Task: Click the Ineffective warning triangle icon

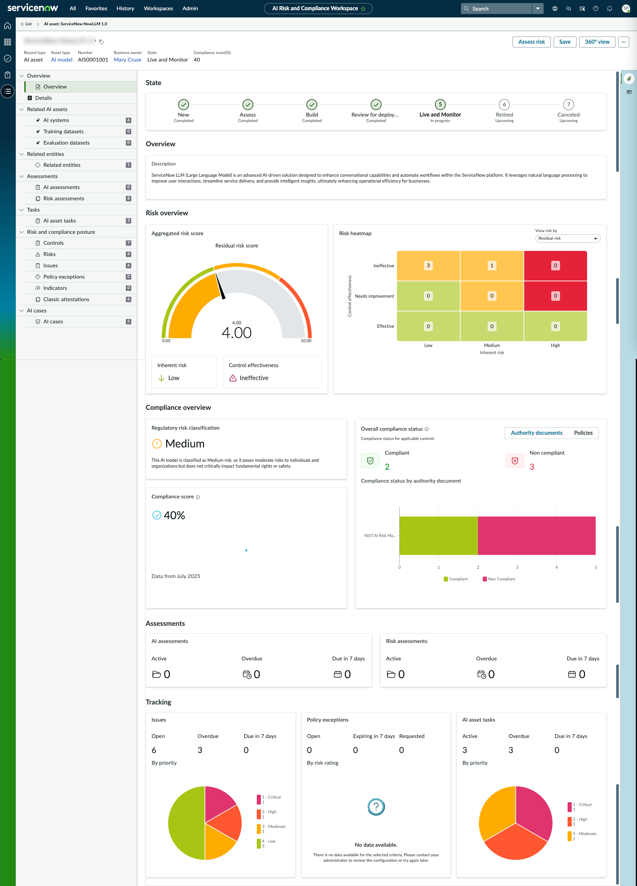Action: pos(233,378)
